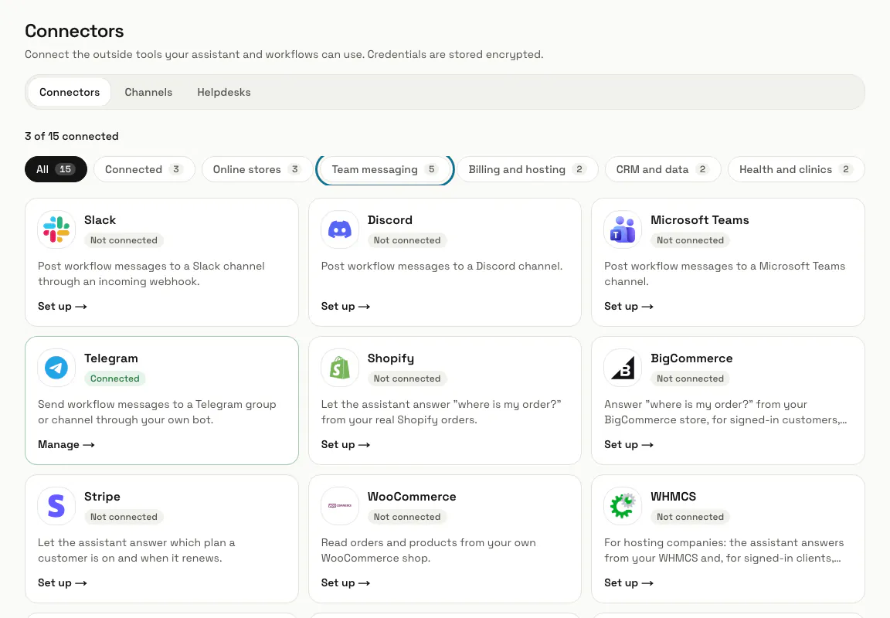
Task: Open Set up link for BigCommerce
Action: tap(629, 444)
